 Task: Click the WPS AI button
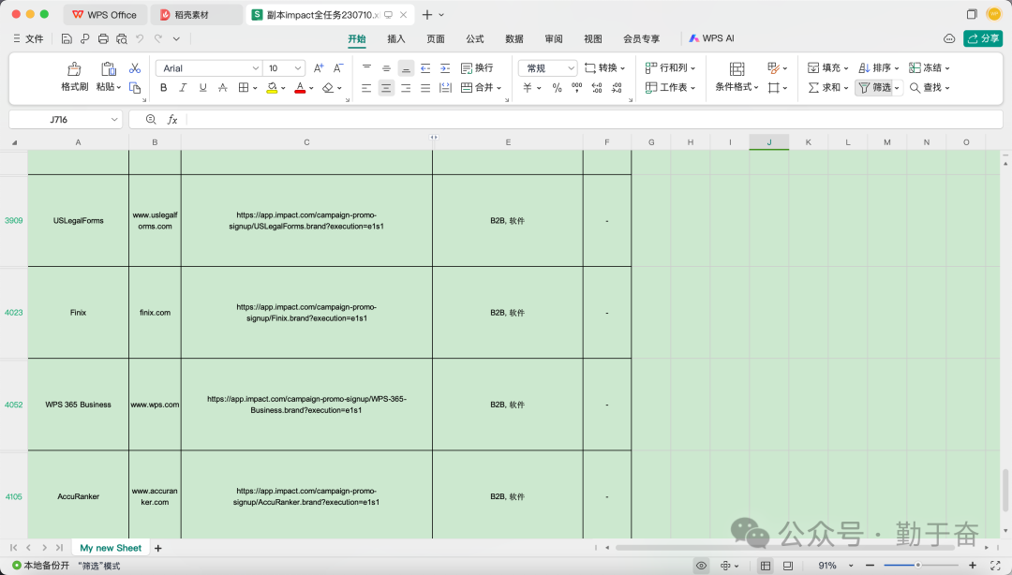coord(711,38)
